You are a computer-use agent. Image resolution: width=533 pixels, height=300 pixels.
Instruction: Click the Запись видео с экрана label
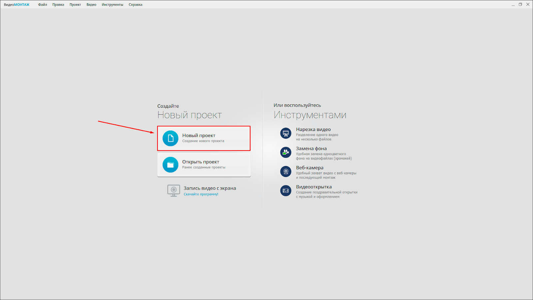[x=210, y=188]
